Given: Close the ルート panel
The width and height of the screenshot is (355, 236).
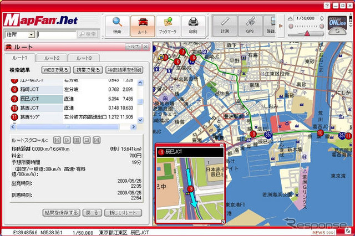Looking at the screenshot, I should point(146,47).
